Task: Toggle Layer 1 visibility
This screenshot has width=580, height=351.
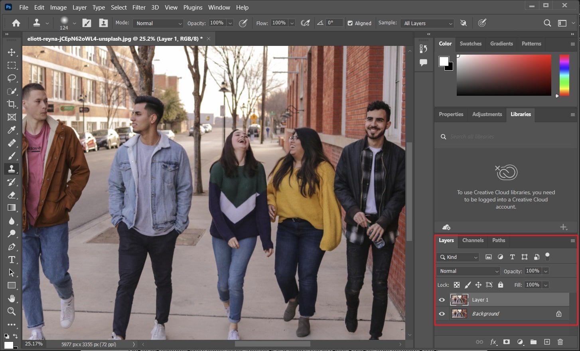Action: coord(442,300)
